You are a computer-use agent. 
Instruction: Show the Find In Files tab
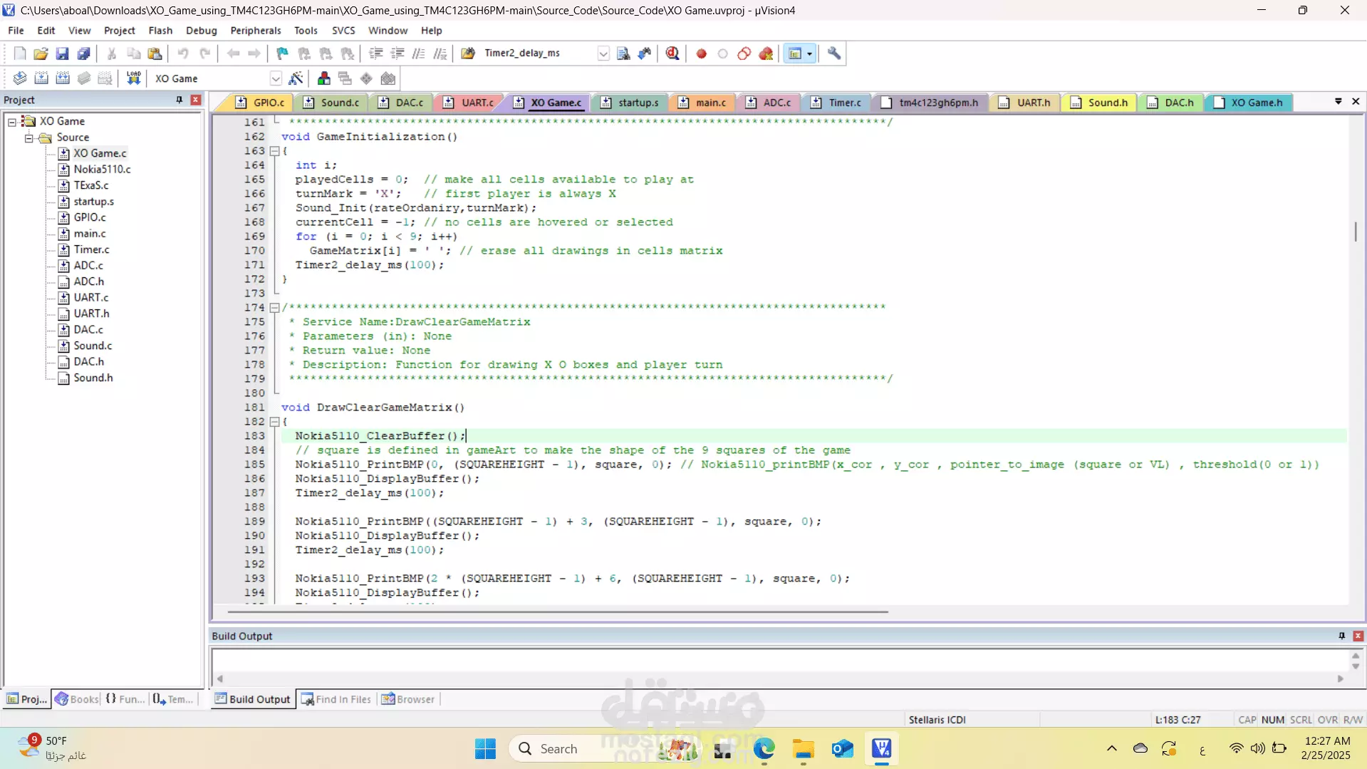click(336, 699)
